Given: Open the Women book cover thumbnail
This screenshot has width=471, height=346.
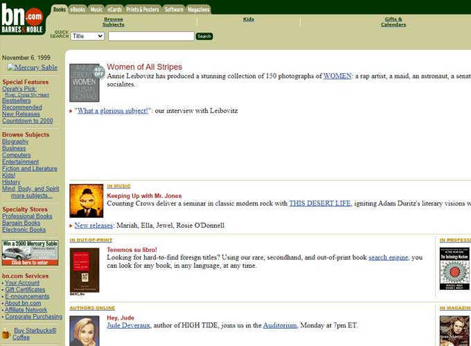Looking at the screenshot, I should click(x=85, y=82).
